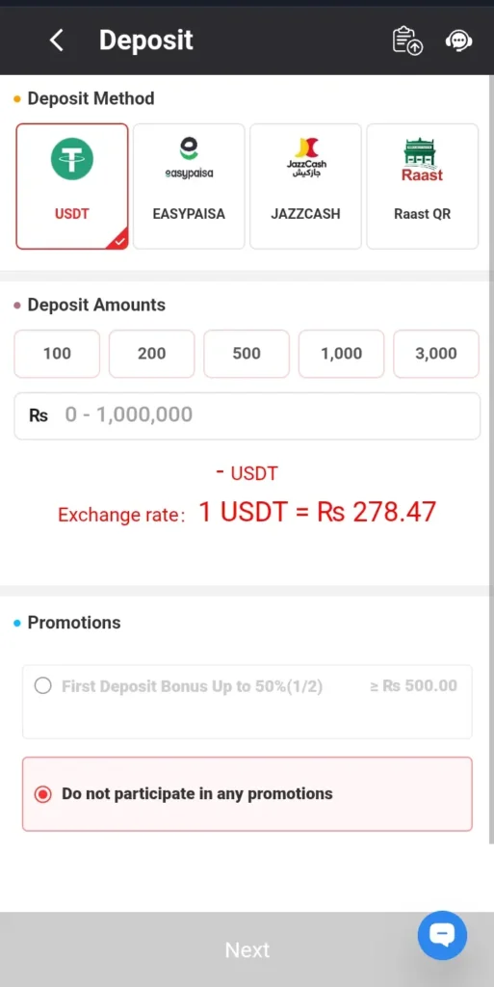
Task: Select First Deposit Bonus radio button
Action: point(42,685)
